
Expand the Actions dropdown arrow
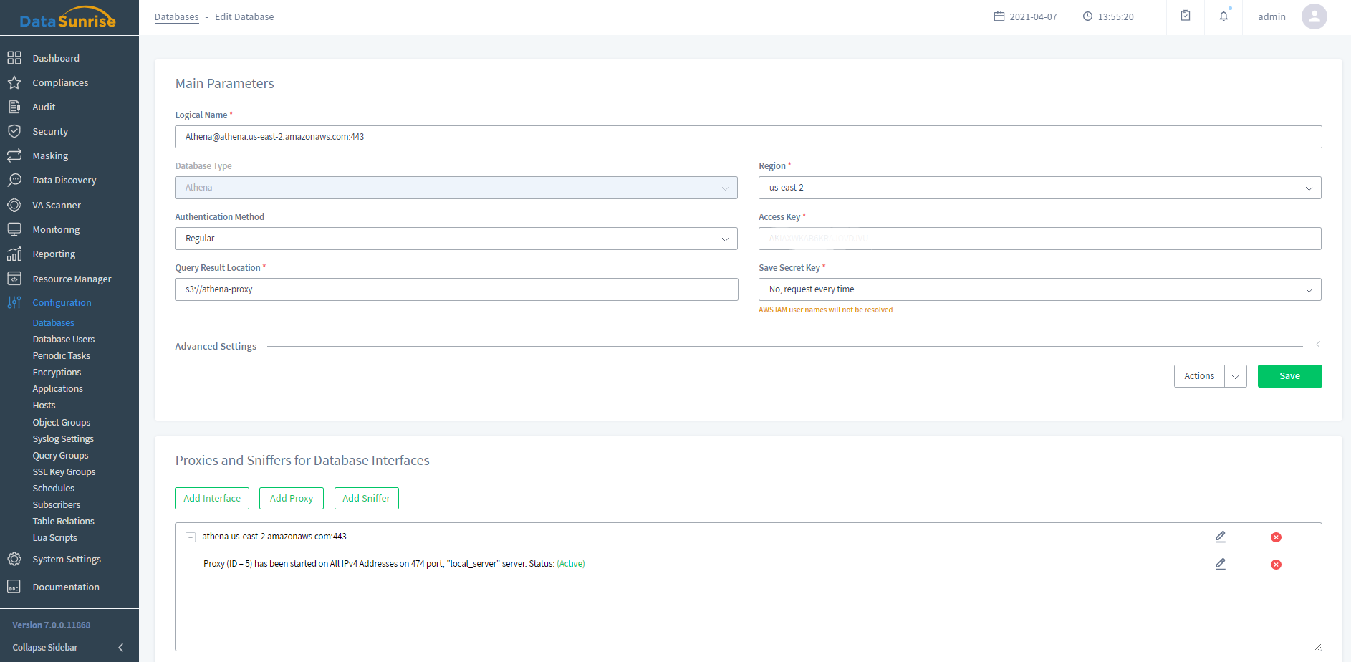1236,376
